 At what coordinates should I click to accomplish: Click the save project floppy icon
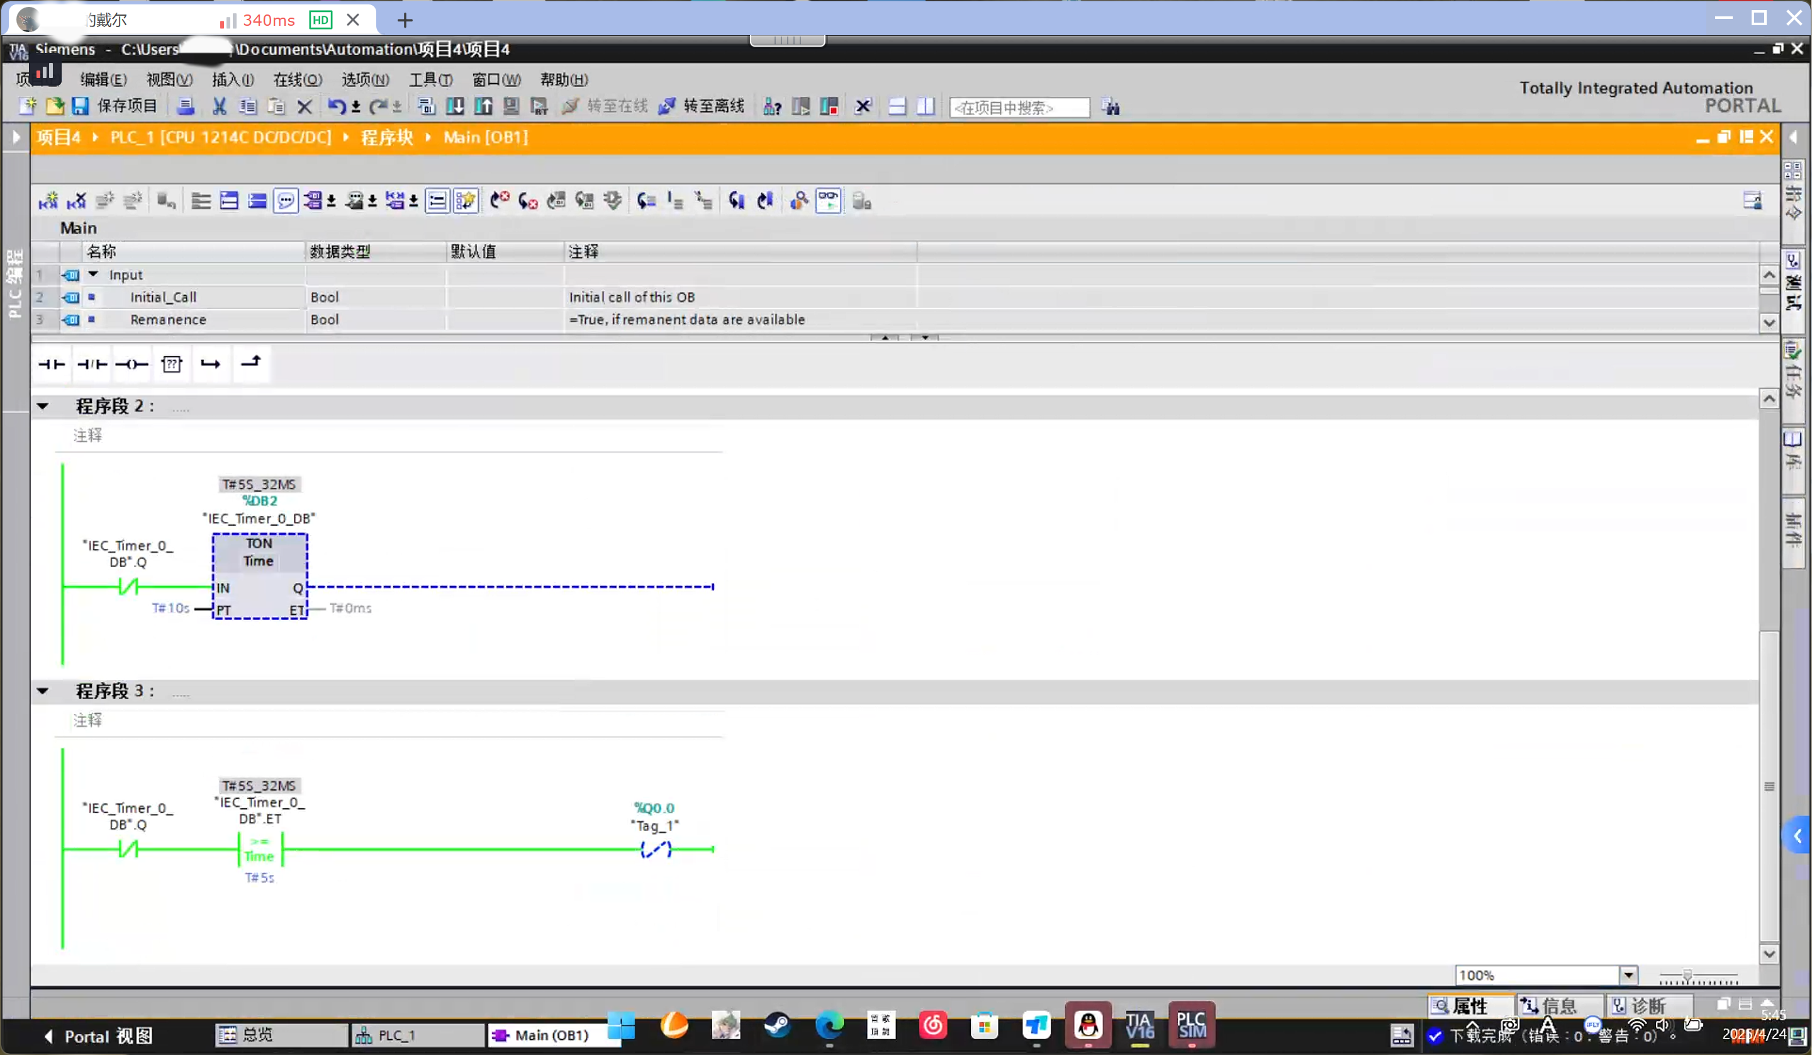pyautogui.click(x=80, y=106)
